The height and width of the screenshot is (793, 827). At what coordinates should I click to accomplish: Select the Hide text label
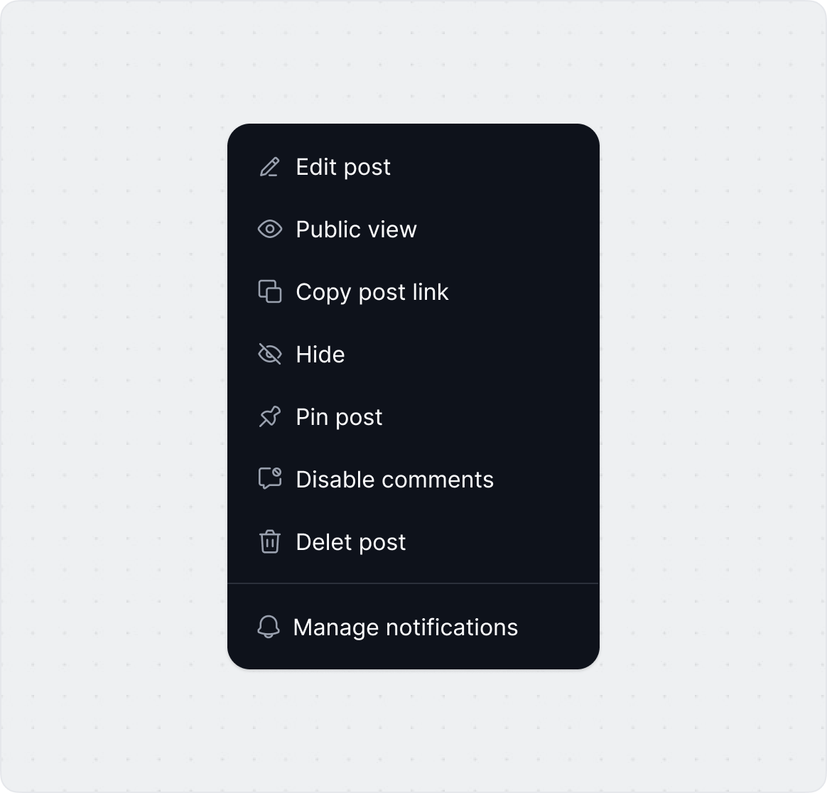[320, 355]
